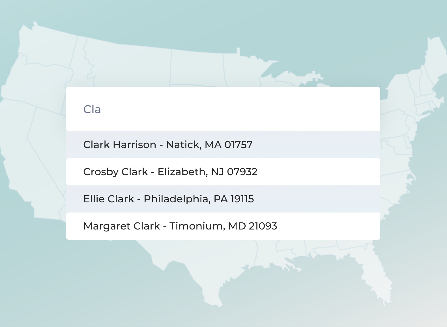The width and height of the screenshot is (447, 327).
Task: Open the result with zip code 21093
Action: coord(223,226)
